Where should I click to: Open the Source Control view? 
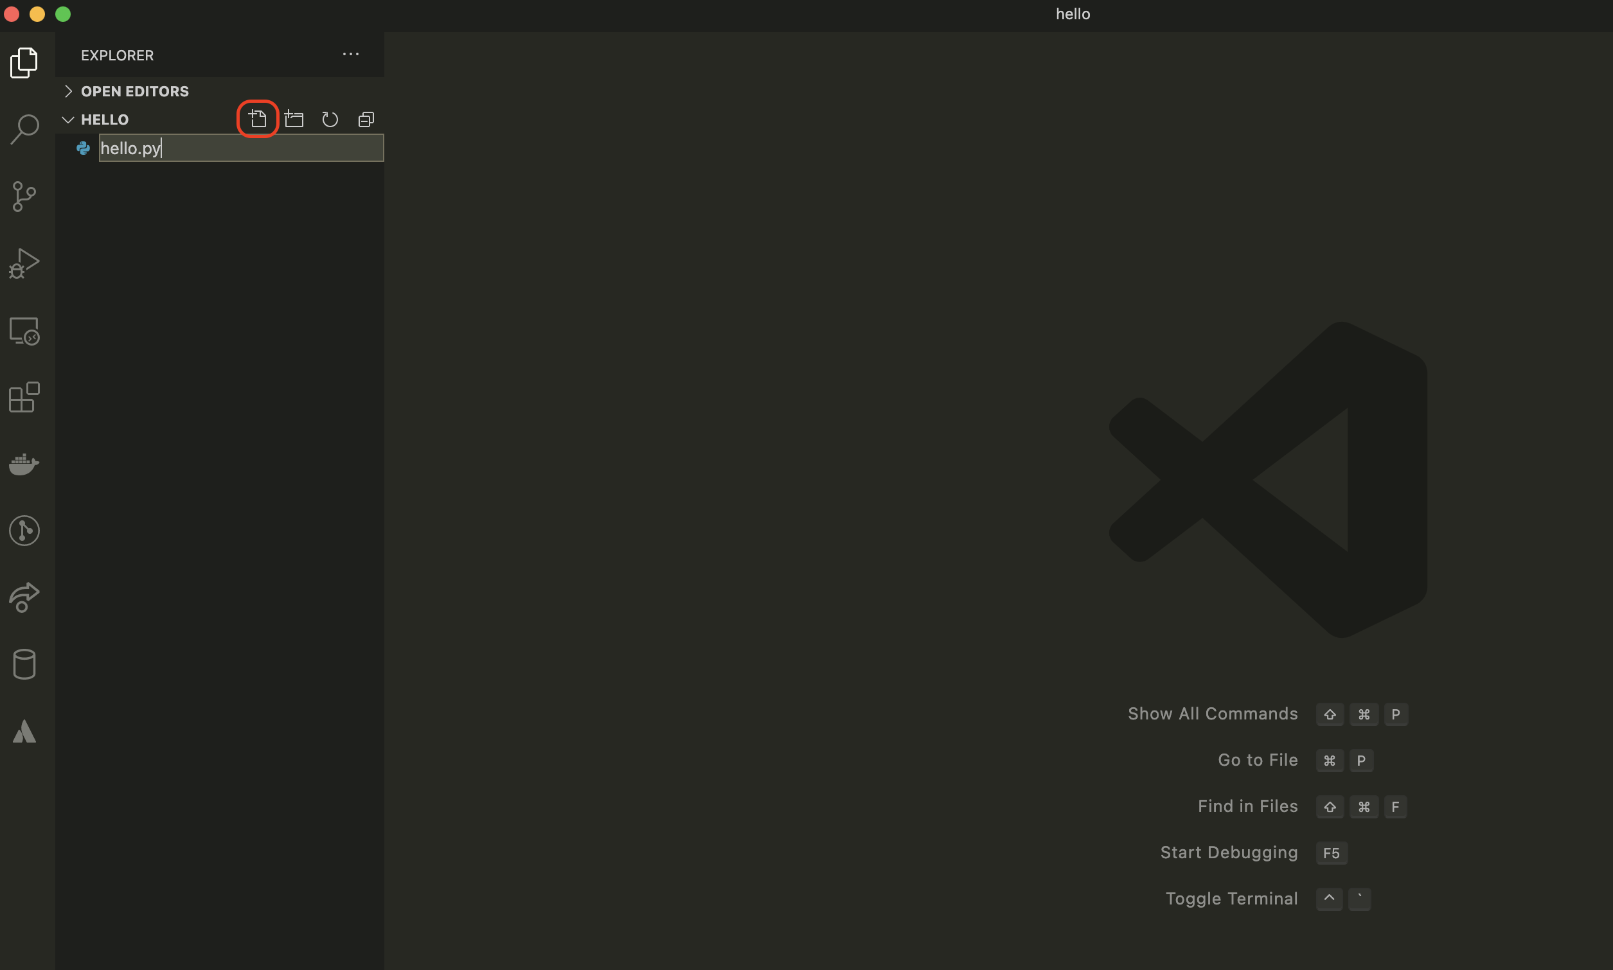tap(25, 196)
